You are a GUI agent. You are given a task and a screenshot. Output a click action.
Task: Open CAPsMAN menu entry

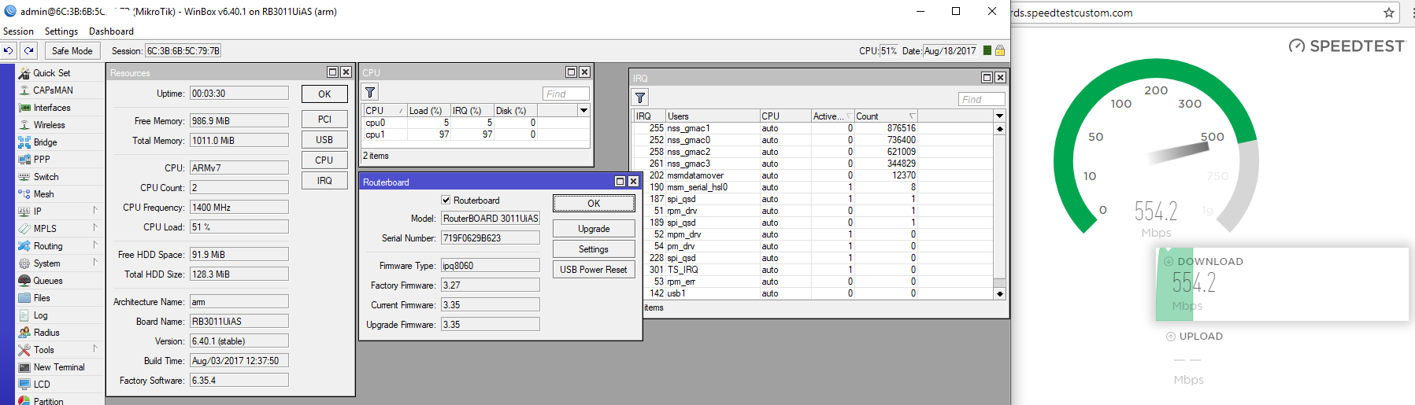tap(53, 90)
